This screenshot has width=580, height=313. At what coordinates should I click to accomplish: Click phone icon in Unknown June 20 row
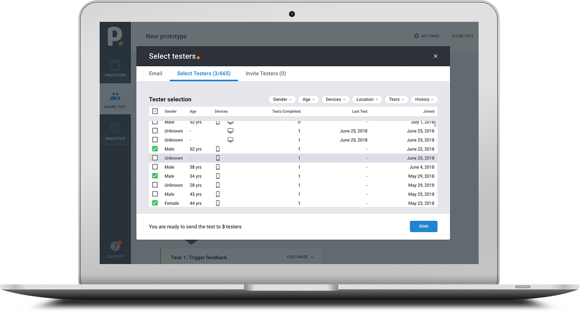[218, 158]
